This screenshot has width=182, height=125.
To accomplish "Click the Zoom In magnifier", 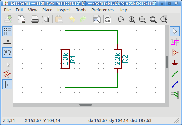I will [132, 19].
